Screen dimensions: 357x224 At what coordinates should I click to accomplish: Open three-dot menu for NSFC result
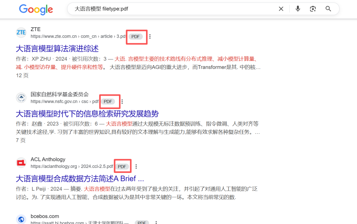pos(122,101)
